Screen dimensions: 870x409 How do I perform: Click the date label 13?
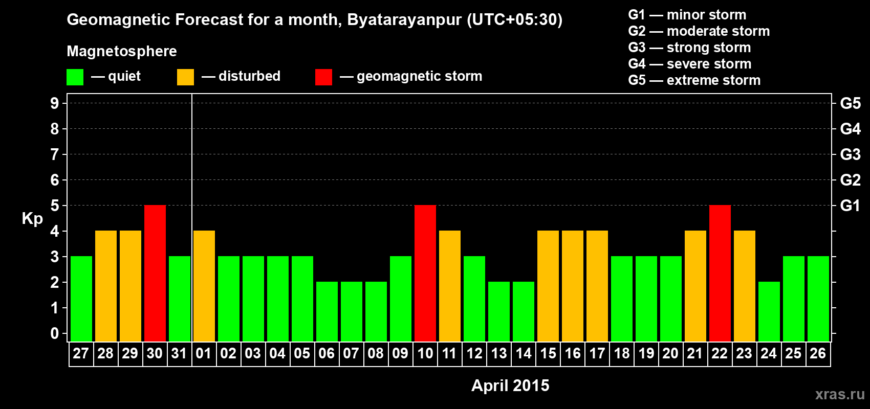499,353
